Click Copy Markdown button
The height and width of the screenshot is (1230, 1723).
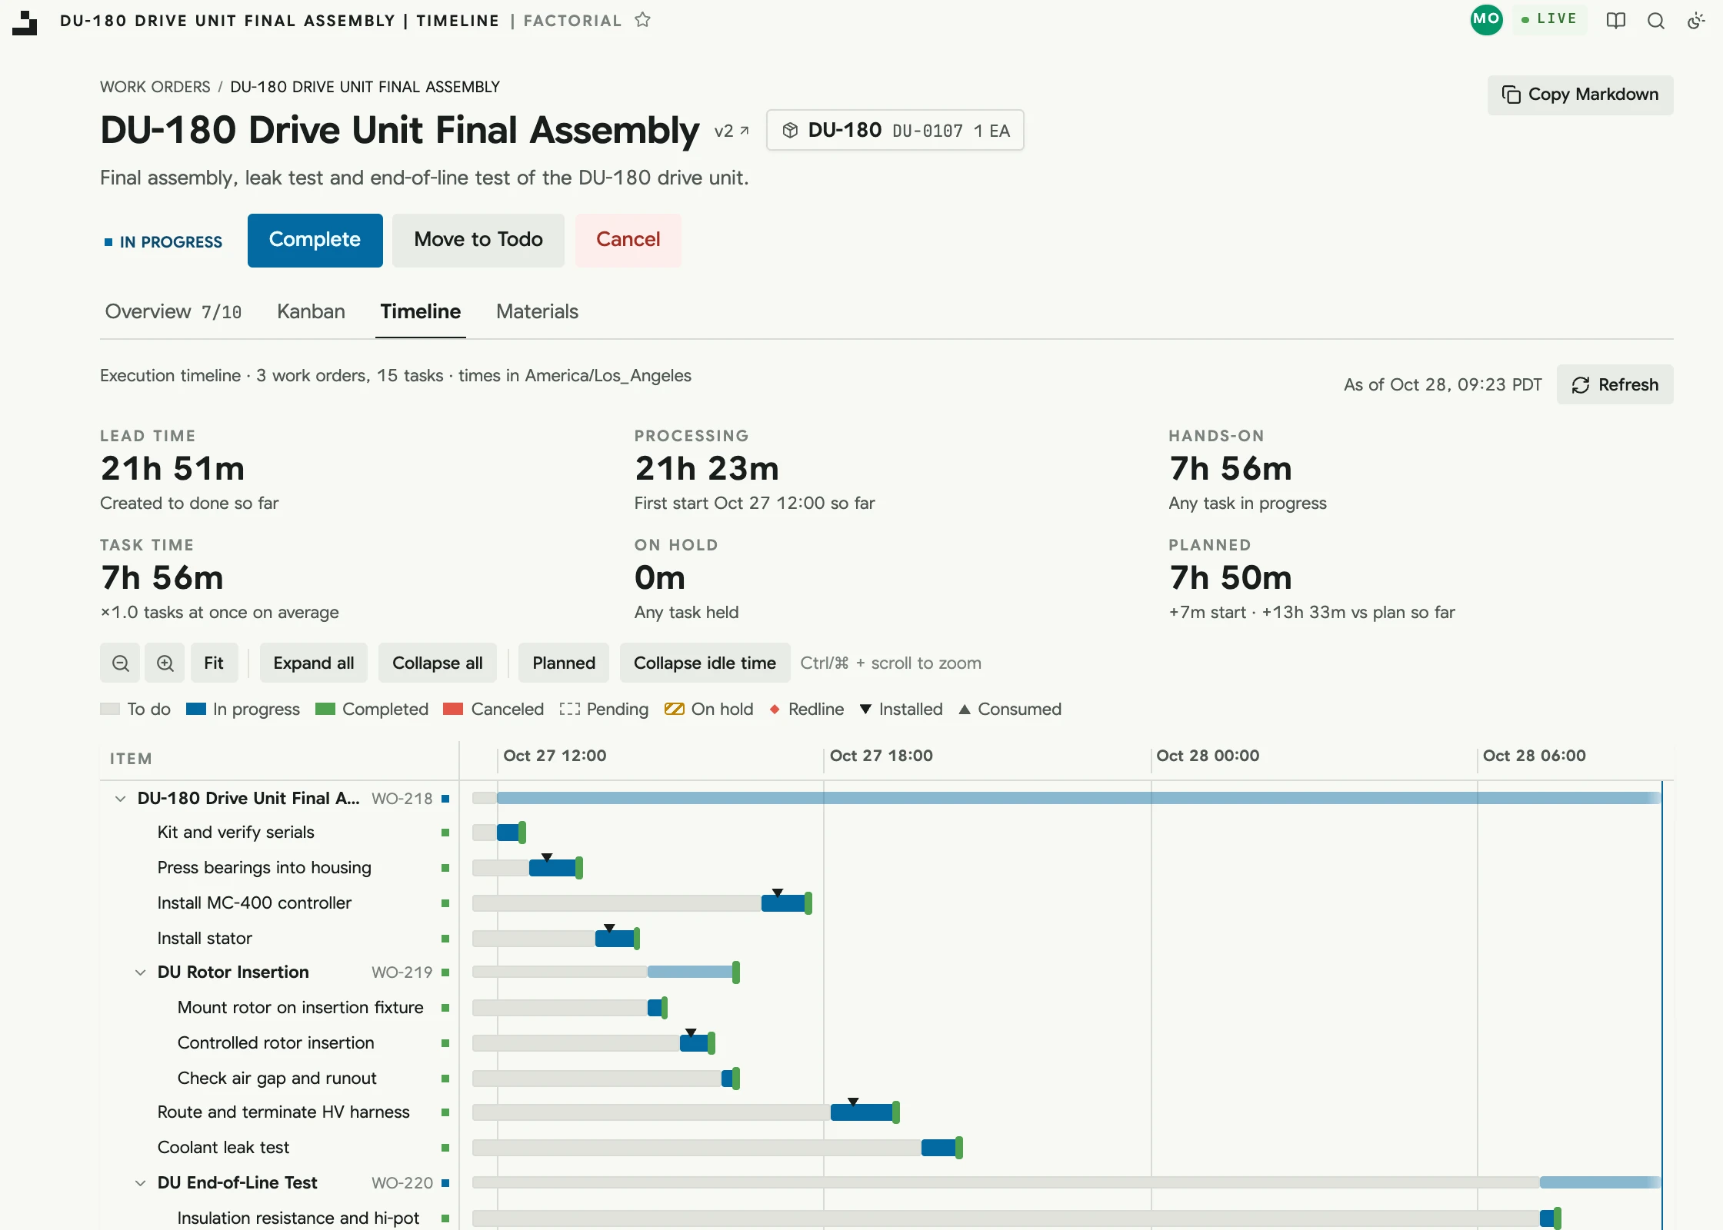coord(1580,95)
